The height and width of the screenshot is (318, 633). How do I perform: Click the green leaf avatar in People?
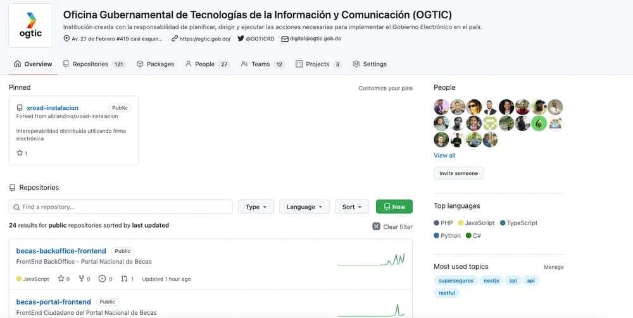click(x=539, y=123)
